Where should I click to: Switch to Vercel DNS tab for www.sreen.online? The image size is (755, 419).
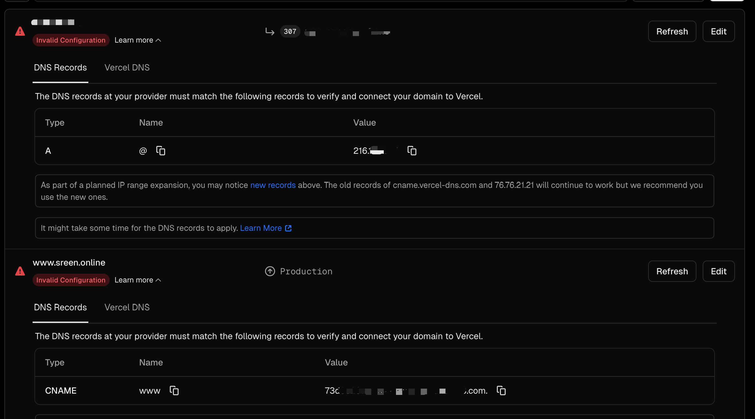127,308
